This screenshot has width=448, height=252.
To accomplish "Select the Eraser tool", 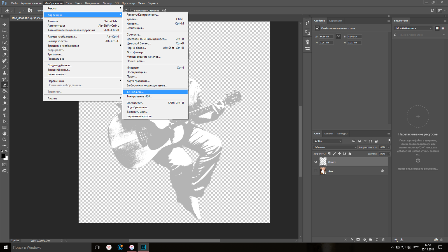I will coord(4,85).
